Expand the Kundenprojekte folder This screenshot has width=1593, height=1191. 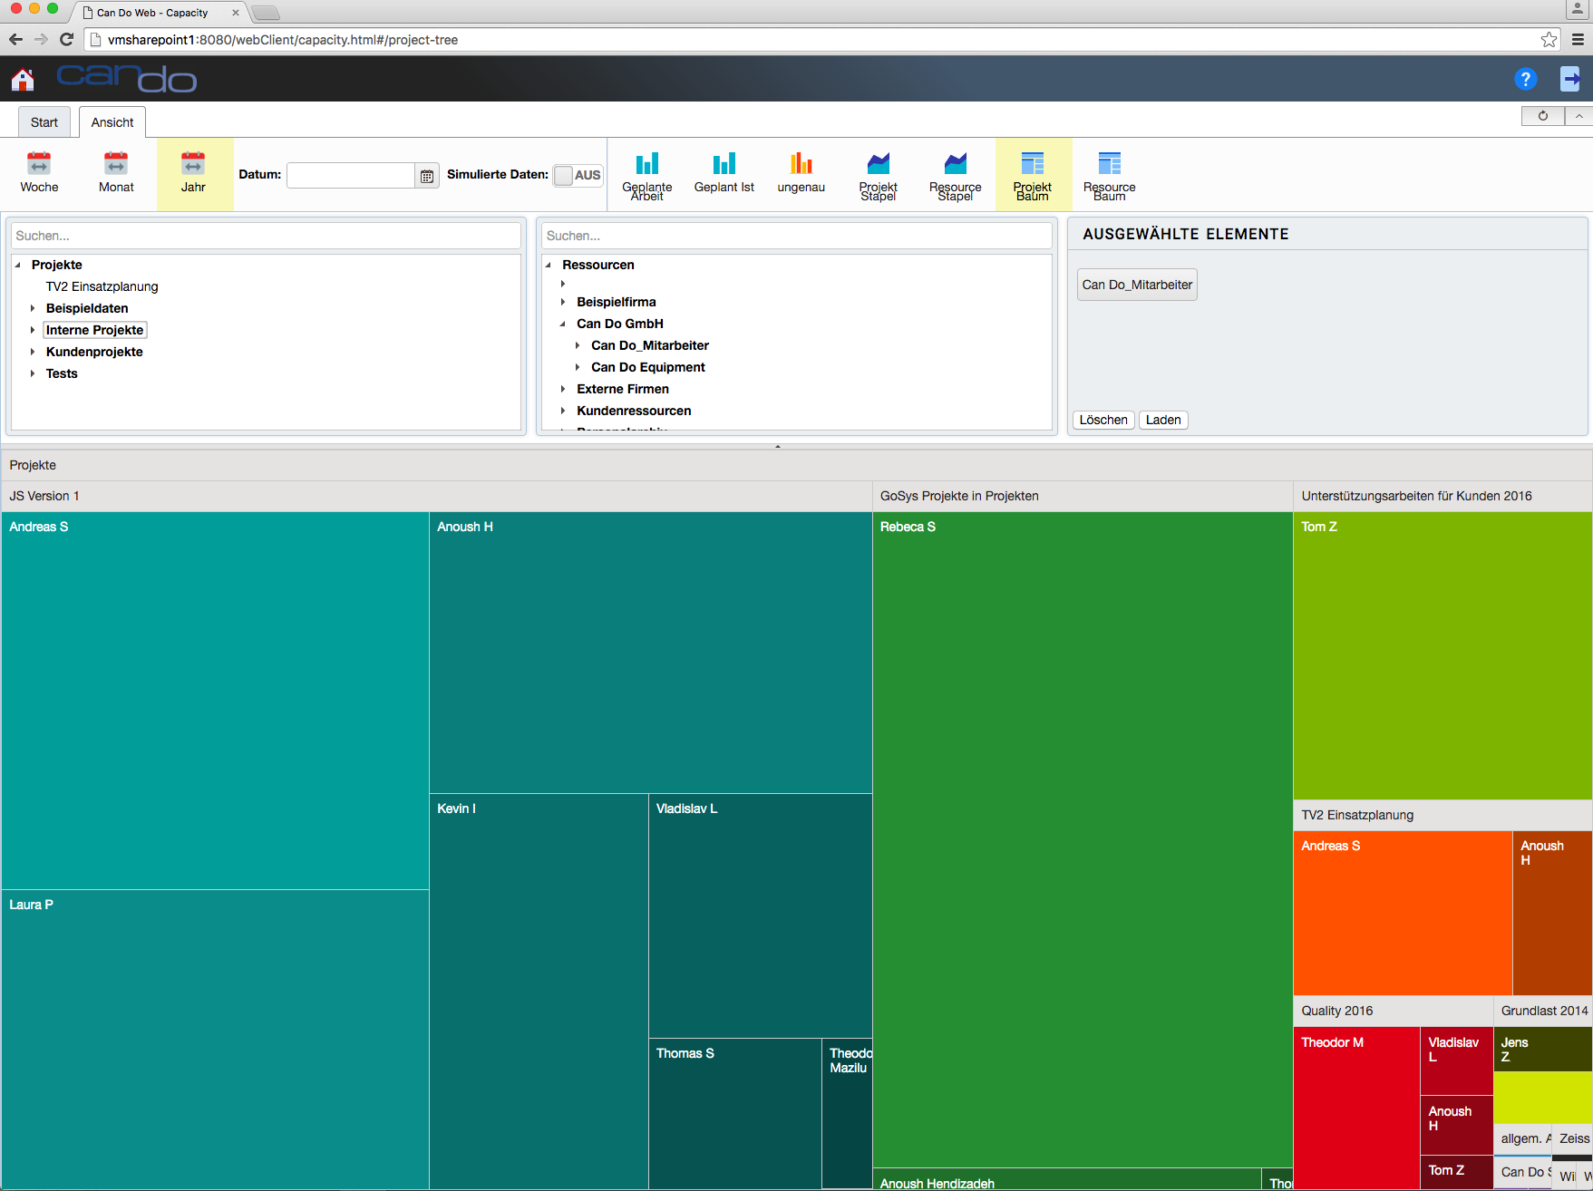33,352
